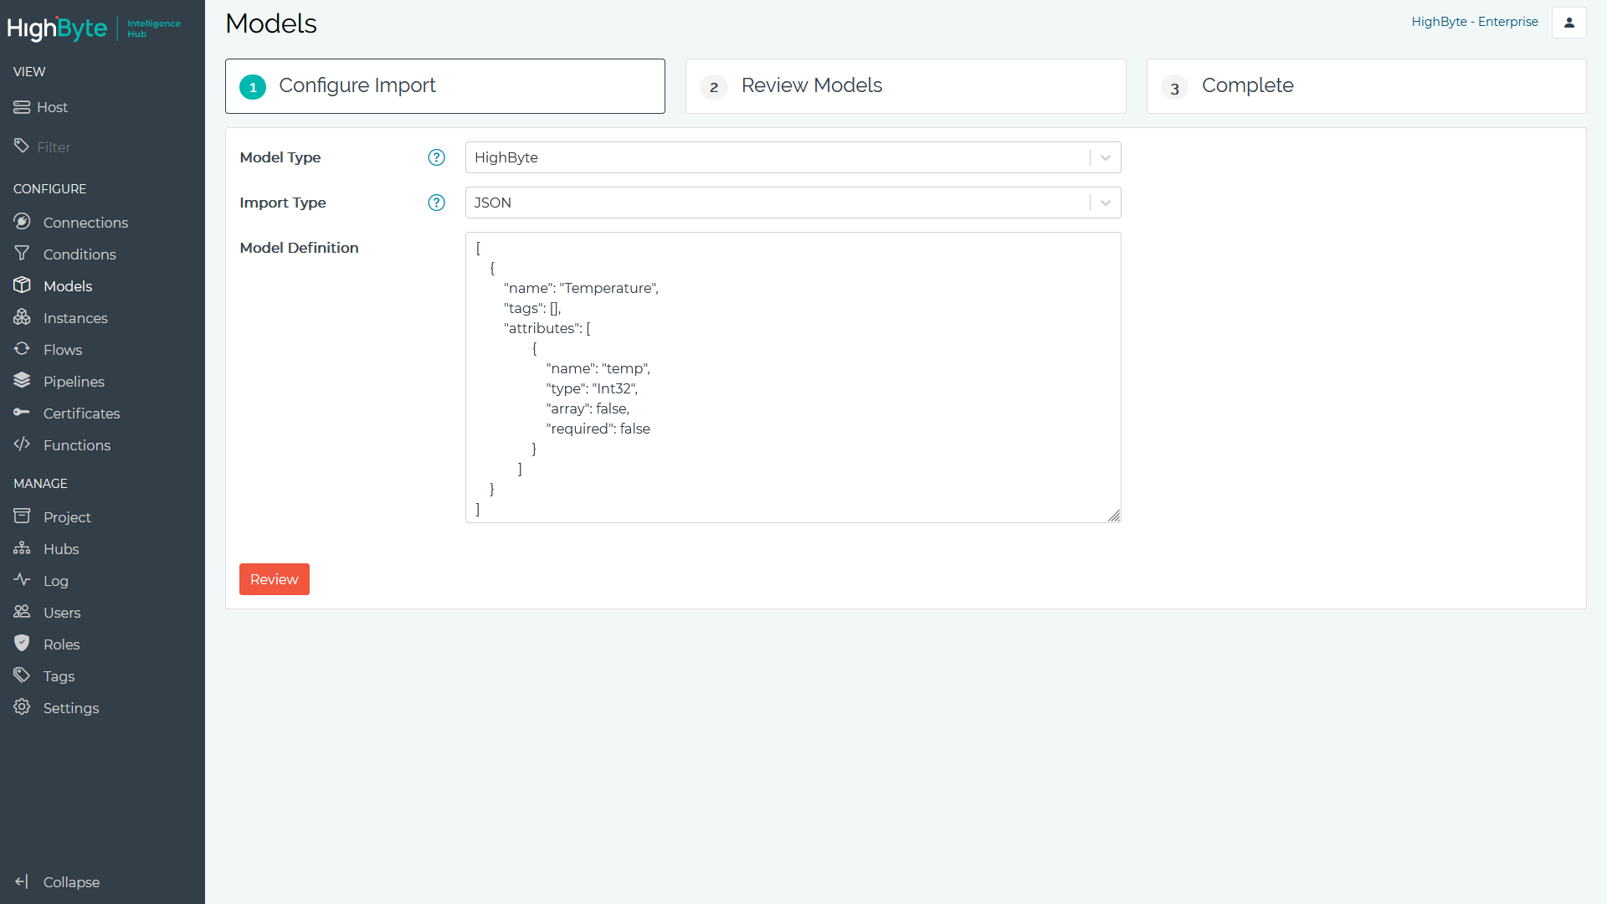Open Users in the sidebar
The image size is (1607, 904).
[x=62, y=613]
